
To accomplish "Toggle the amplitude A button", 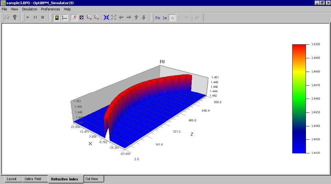I will point(172,18).
